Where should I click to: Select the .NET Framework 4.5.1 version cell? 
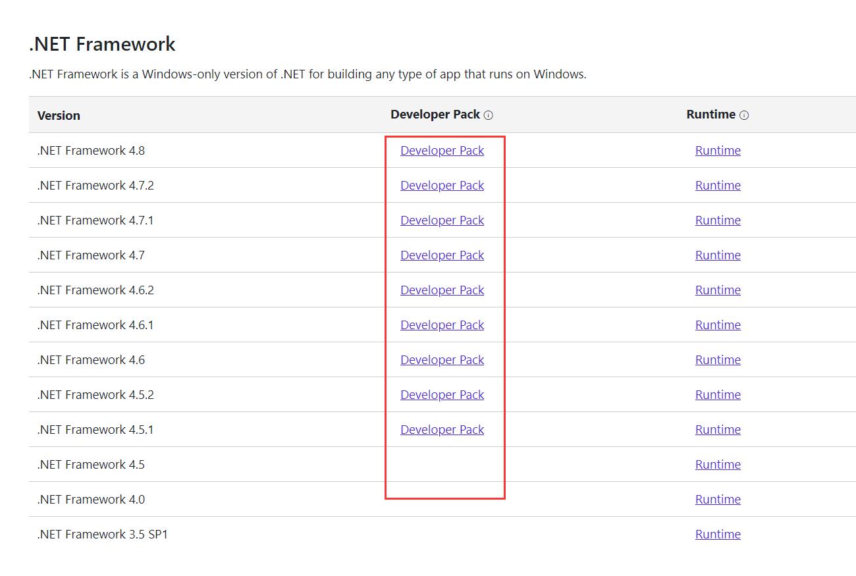[95, 430]
